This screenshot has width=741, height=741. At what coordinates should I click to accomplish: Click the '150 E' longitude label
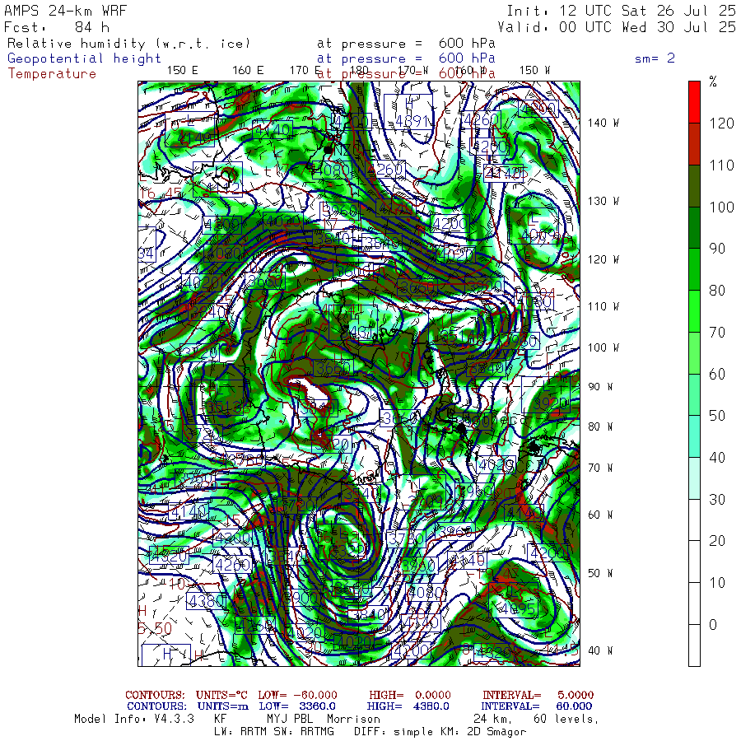[x=183, y=71]
